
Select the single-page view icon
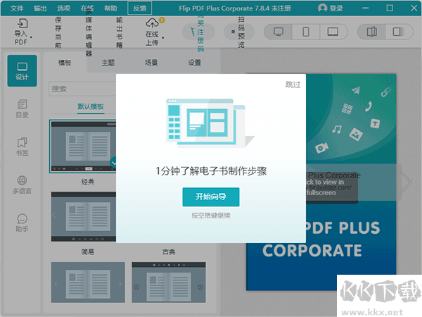pos(398,32)
